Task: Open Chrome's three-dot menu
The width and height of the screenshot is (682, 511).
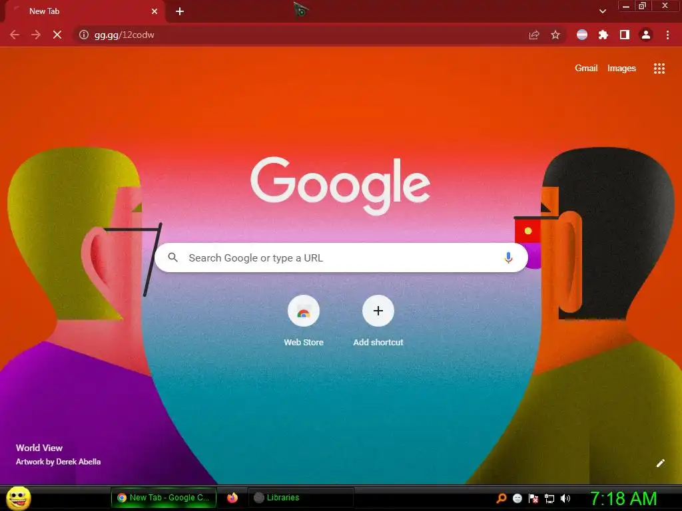Action: [x=667, y=35]
